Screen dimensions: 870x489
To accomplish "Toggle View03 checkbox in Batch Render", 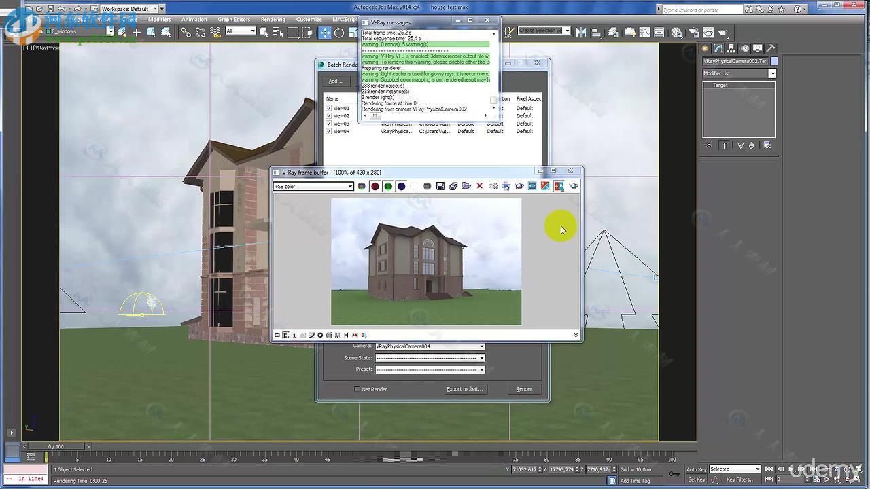I will click(329, 124).
